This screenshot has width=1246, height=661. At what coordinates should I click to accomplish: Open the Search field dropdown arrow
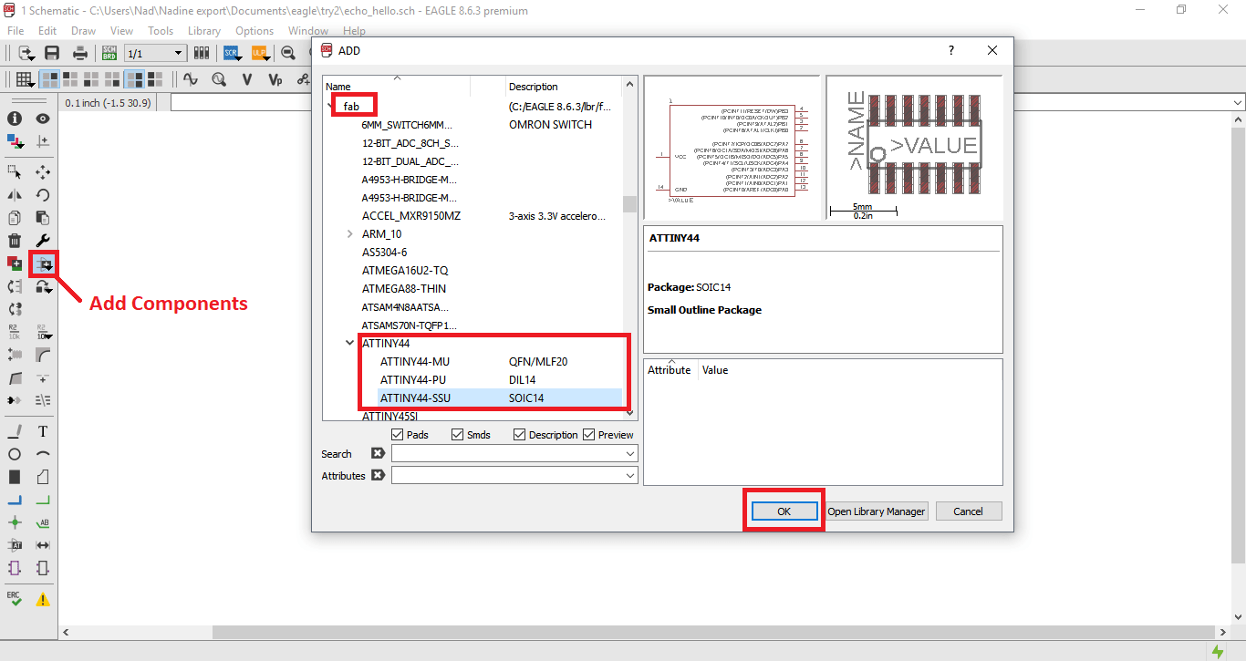click(x=629, y=454)
